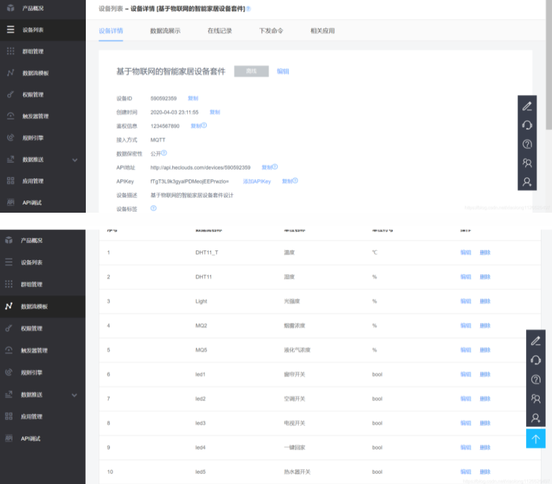This screenshot has width=552, height=484.
Task: Edit the led2 data stream row
Action: click(x=466, y=398)
